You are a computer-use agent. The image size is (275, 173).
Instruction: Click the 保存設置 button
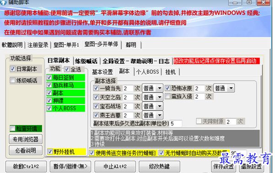[224, 166]
